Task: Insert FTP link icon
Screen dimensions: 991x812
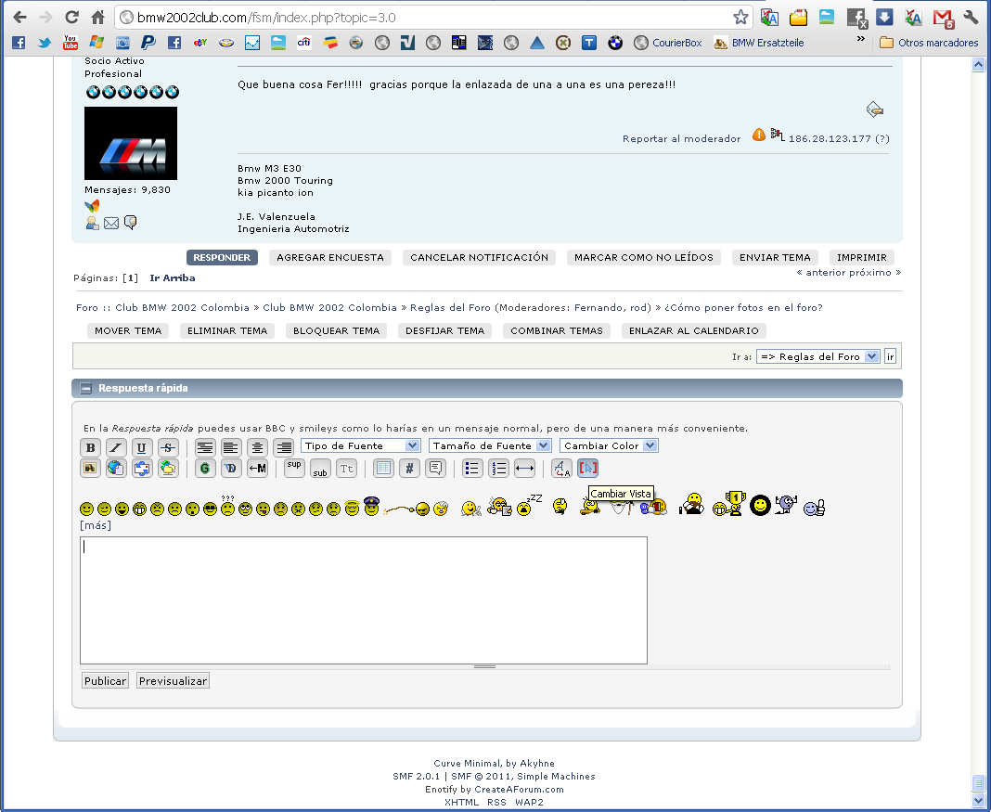Action: point(167,469)
